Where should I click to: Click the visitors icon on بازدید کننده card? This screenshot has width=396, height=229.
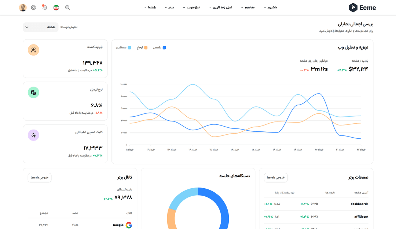tap(33, 50)
